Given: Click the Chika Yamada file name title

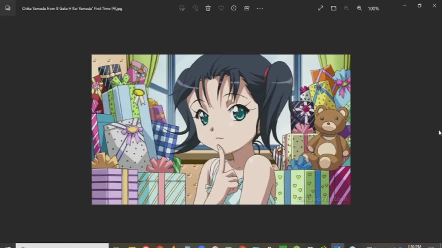Looking at the screenshot, I should (72, 8).
